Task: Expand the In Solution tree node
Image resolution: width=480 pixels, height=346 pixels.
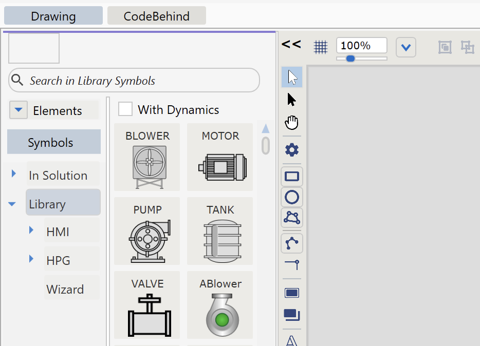Action: [x=14, y=175]
